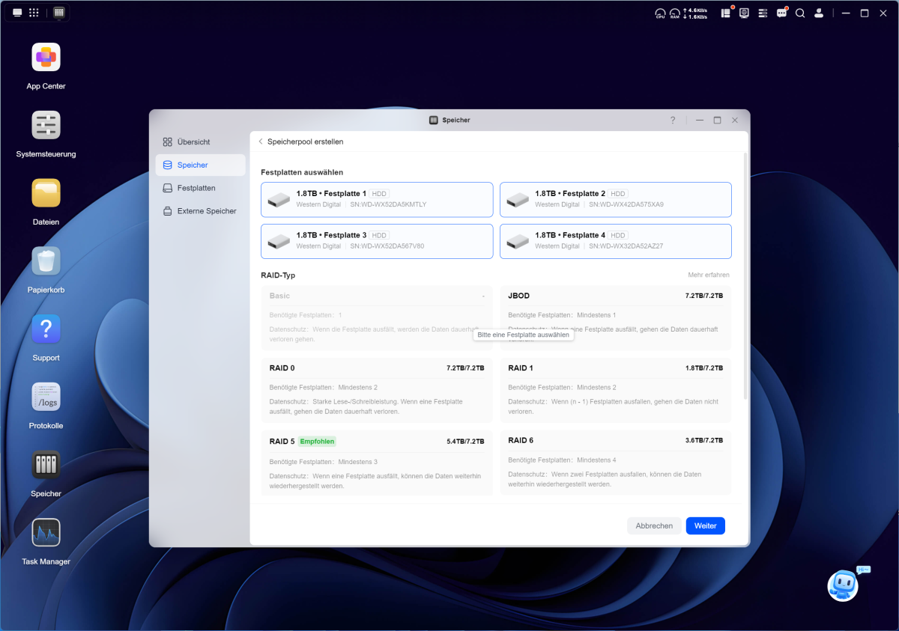
Task: Open the Papierkorb desktop icon
Action: tap(46, 261)
